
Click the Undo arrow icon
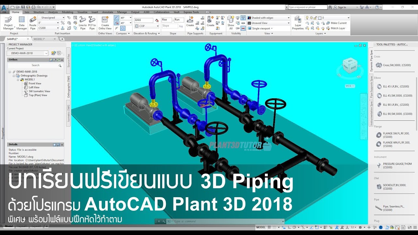point(39,7)
